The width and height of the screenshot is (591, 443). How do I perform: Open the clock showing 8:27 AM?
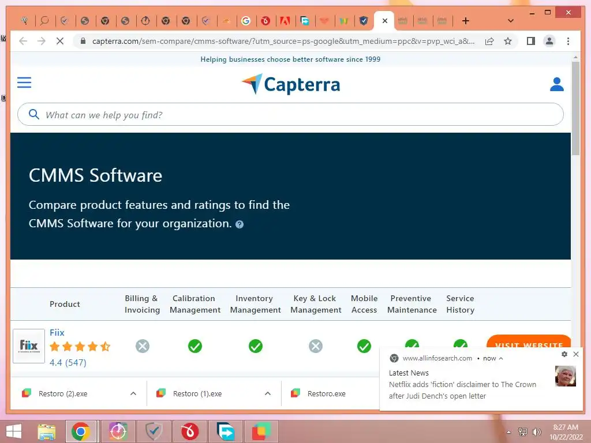click(x=566, y=432)
